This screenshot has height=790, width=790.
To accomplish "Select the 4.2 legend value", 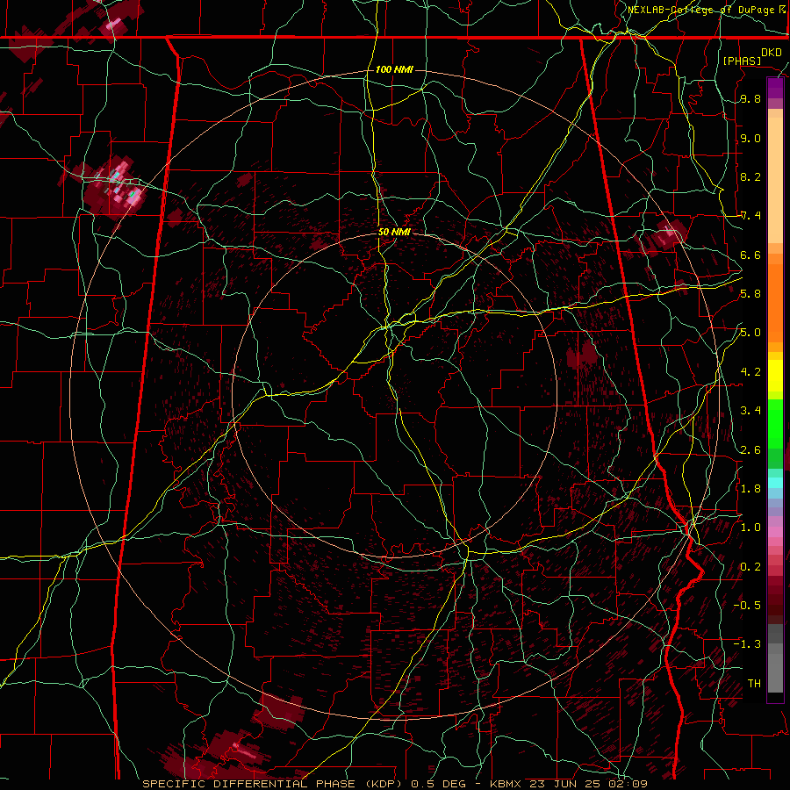I will (750, 372).
